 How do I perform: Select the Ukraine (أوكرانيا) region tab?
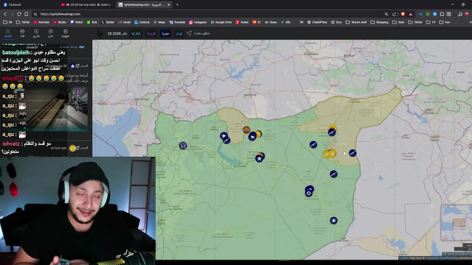[136, 33]
